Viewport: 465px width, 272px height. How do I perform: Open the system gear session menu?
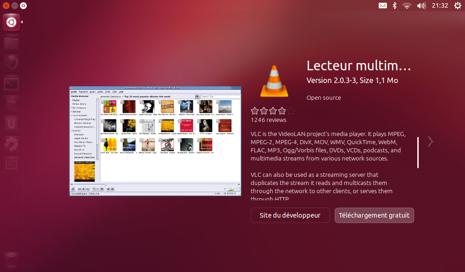tap(458, 5)
